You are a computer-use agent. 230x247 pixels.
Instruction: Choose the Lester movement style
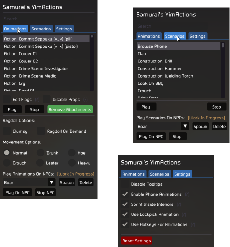[40, 163]
